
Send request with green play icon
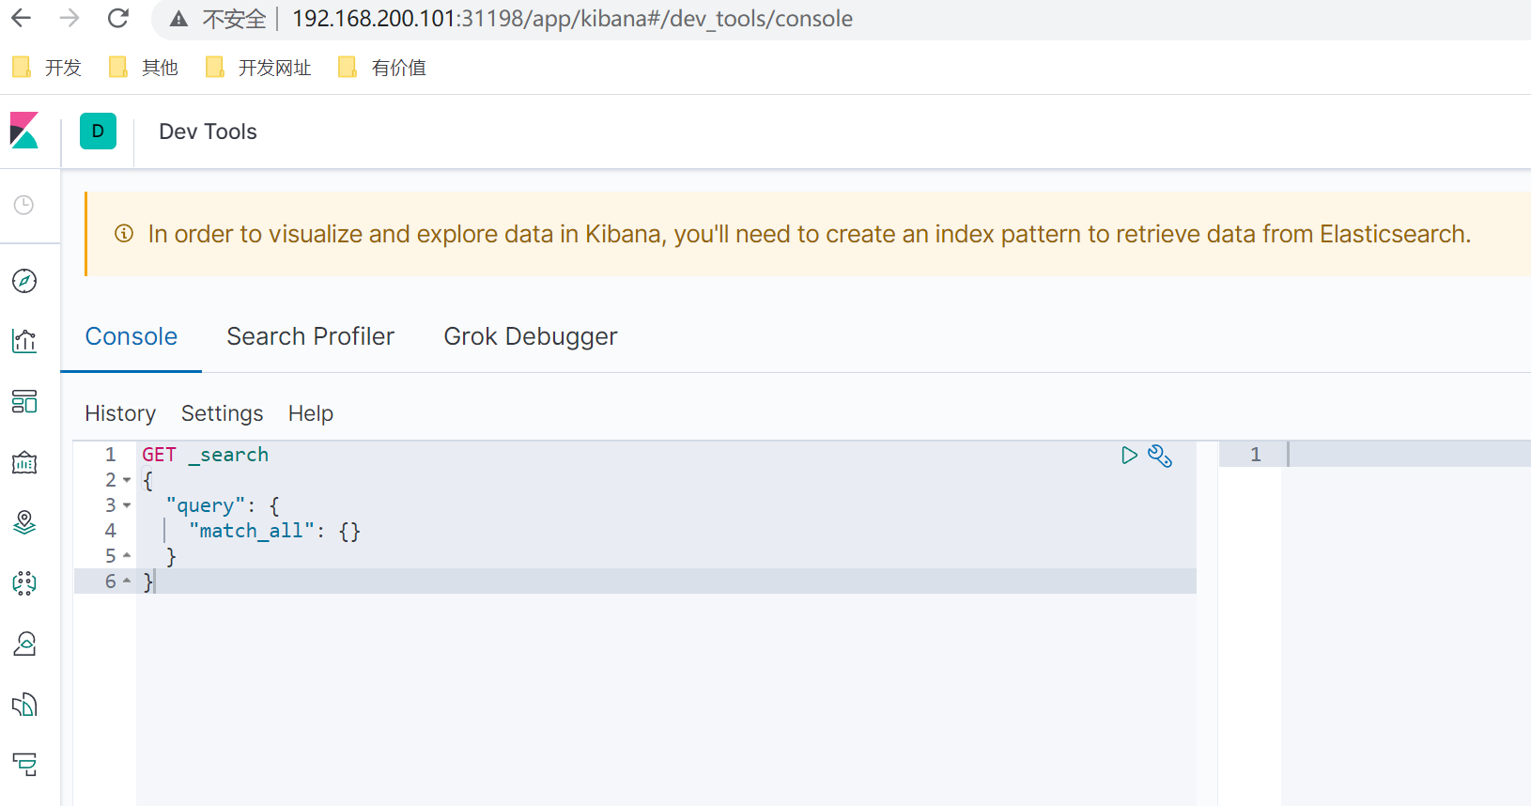coord(1129,456)
